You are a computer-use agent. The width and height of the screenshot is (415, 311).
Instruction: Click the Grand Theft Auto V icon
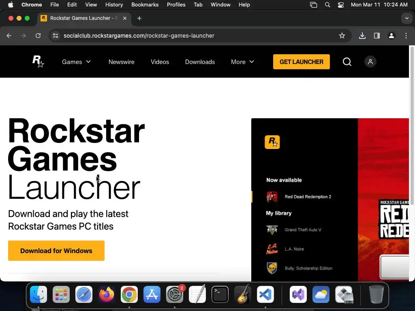pos(272,230)
